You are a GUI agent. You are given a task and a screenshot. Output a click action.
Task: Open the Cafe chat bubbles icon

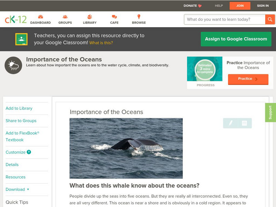[x=114, y=17]
